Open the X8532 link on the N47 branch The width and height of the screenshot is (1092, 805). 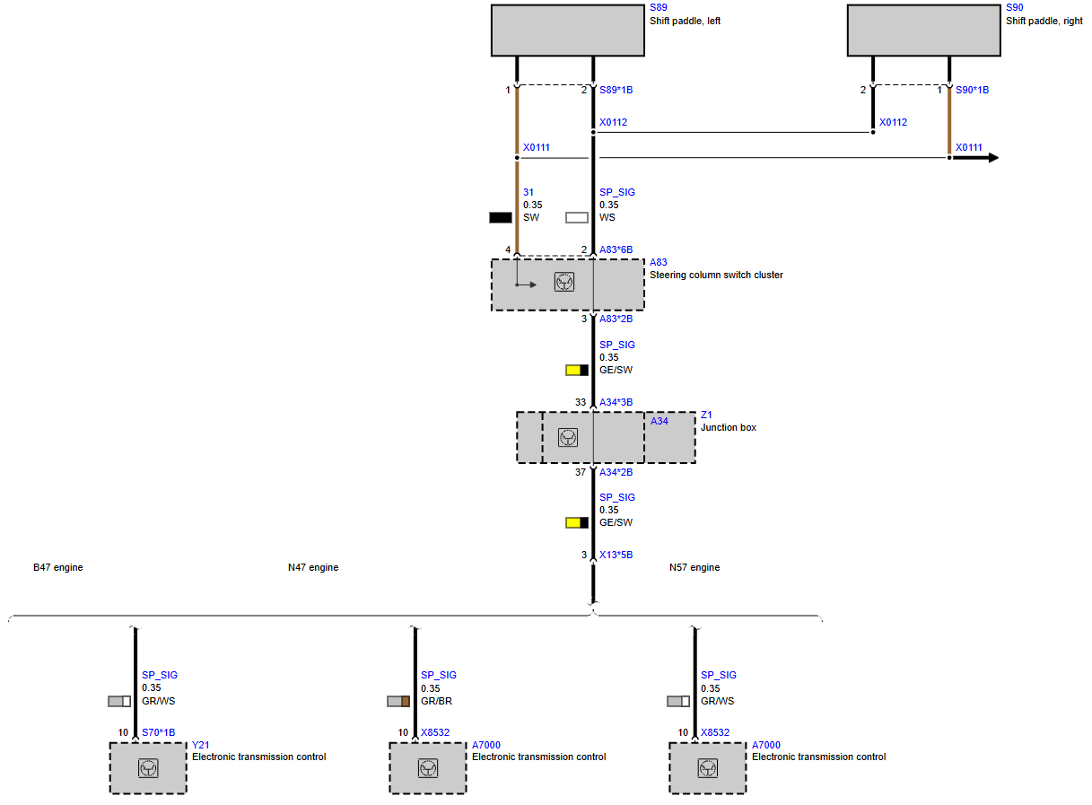435,732
